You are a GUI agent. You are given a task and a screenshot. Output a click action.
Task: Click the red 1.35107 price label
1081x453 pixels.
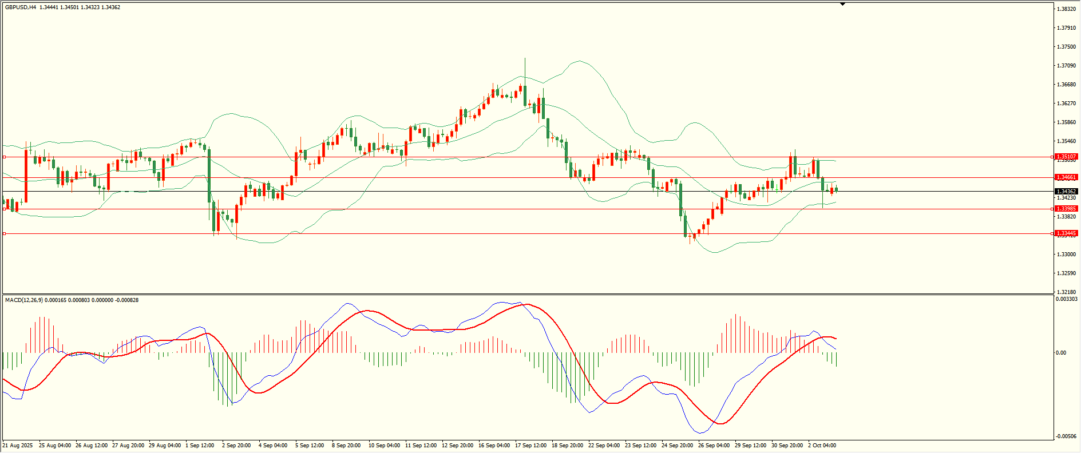point(1066,157)
